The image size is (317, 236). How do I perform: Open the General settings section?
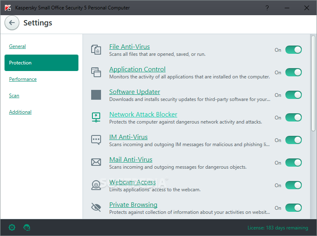17,46
